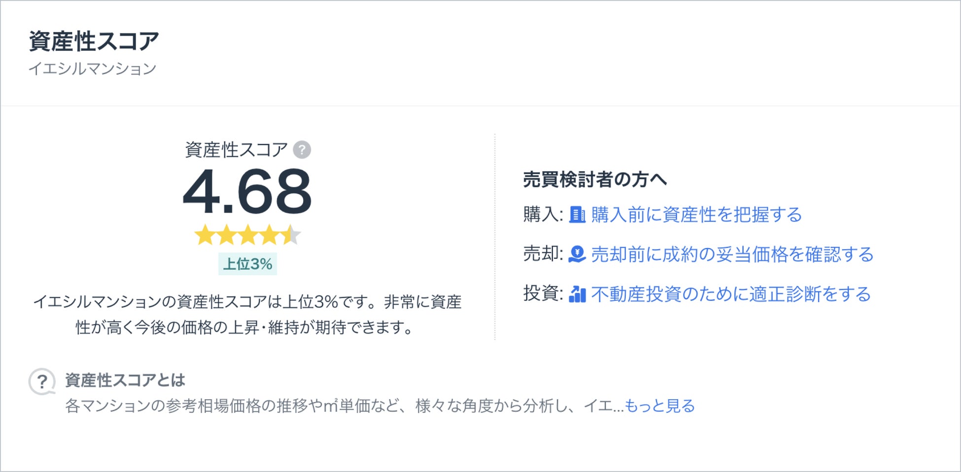Click the yellow star rating row
The height and width of the screenshot is (472, 961).
pyautogui.click(x=247, y=235)
